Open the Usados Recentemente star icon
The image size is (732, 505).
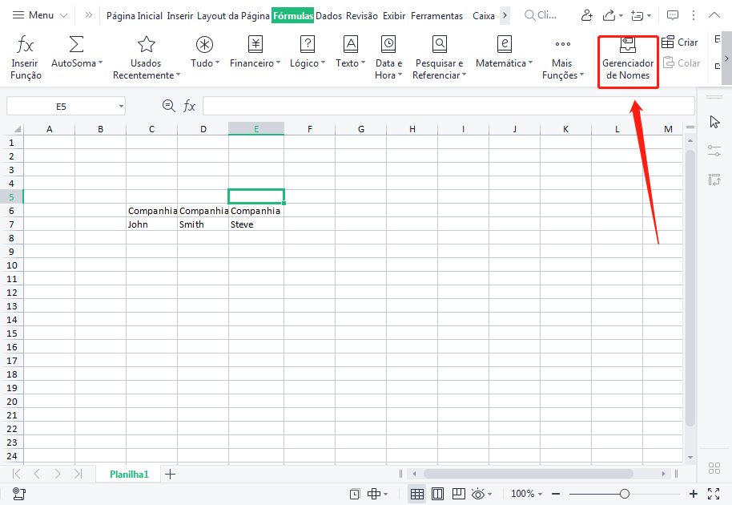[x=146, y=45]
